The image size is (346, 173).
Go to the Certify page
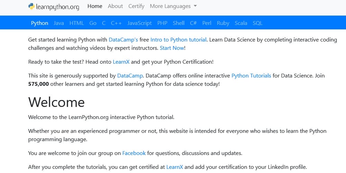coord(136,6)
